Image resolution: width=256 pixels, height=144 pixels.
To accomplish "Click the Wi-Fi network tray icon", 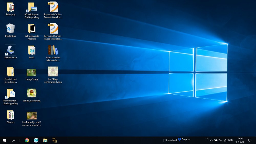I will (x=225, y=140).
